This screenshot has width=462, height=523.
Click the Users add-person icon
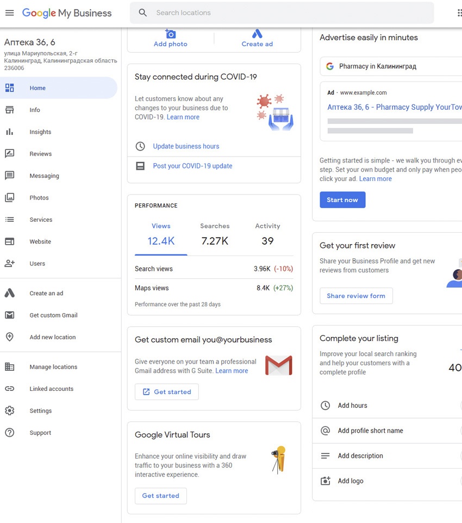pos(10,263)
